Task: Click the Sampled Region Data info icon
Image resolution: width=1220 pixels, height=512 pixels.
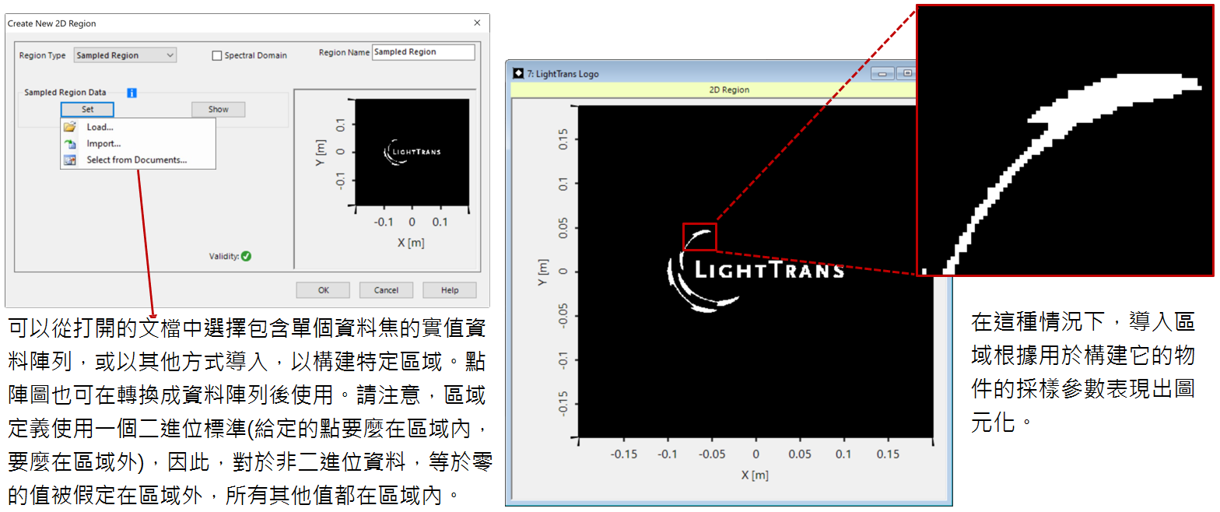Action: [x=131, y=93]
